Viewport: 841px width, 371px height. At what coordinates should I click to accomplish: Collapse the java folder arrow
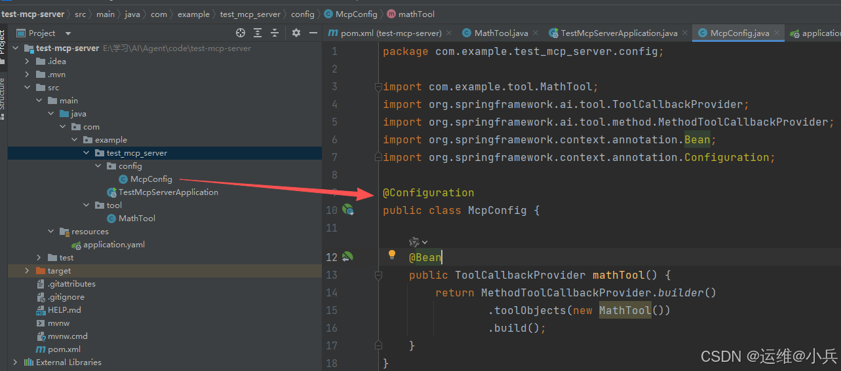click(x=50, y=114)
